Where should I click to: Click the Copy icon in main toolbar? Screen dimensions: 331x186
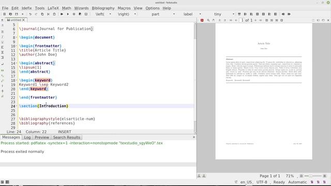tap(42, 14)
